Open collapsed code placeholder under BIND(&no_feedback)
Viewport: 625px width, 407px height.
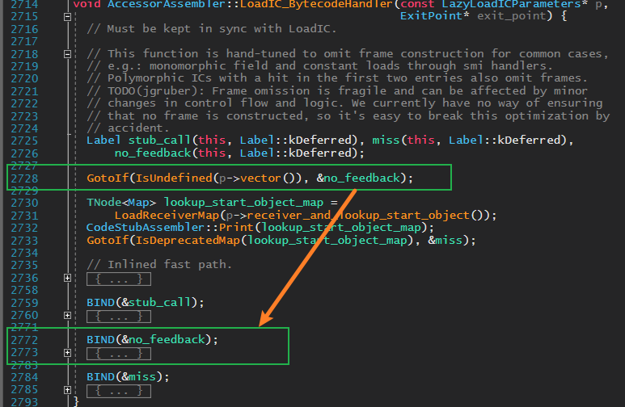(x=119, y=354)
